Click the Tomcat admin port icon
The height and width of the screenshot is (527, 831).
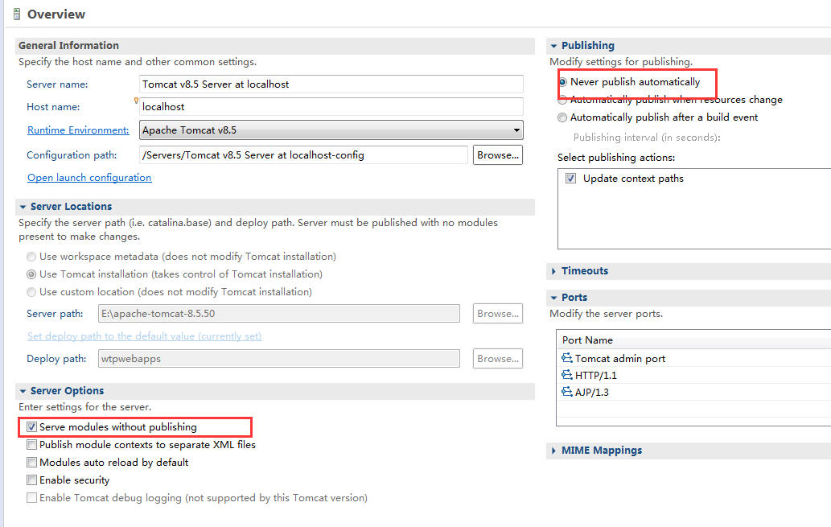[x=566, y=359]
